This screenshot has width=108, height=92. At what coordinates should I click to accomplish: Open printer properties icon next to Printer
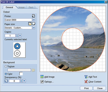coord(34,16)
